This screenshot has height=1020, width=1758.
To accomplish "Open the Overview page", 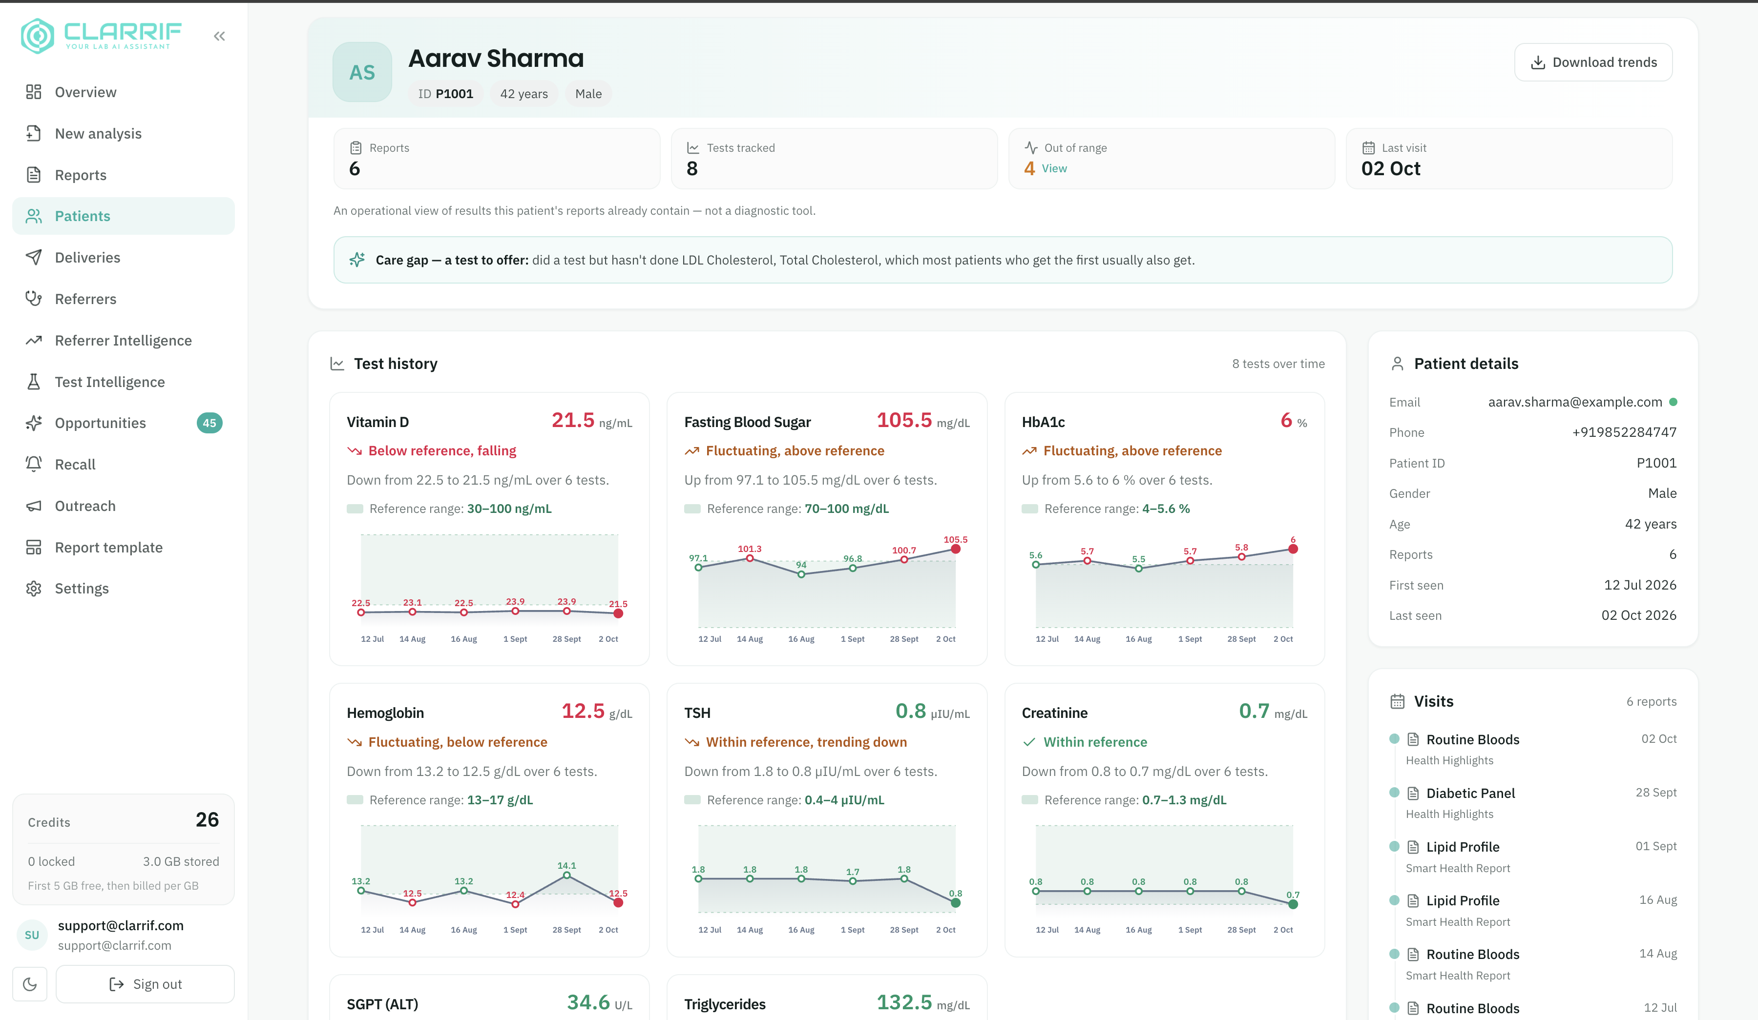I will [124, 92].
